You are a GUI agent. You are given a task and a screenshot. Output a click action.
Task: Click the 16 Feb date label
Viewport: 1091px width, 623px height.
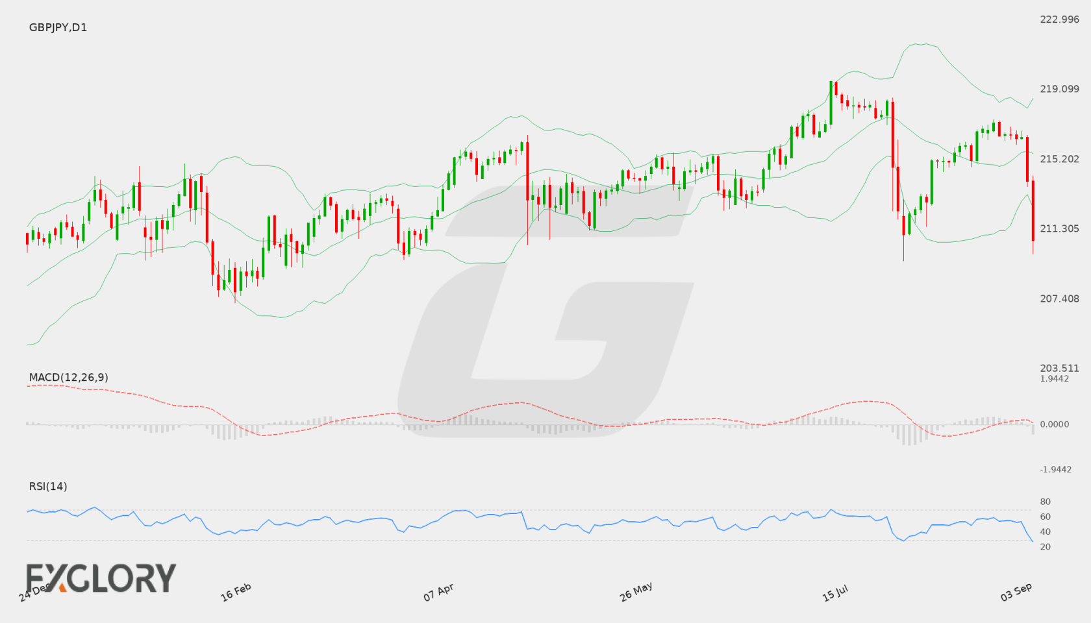(x=236, y=592)
